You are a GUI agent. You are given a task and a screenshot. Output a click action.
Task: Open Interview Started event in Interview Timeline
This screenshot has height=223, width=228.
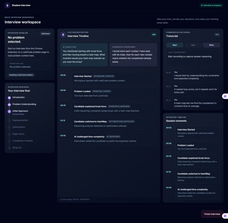pyautogui.click(x=114, y=78)
